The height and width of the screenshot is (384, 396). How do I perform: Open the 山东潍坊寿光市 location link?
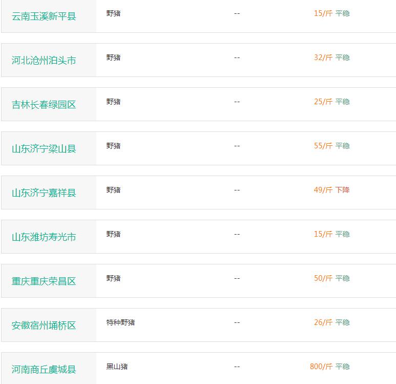tap(44, 237)
